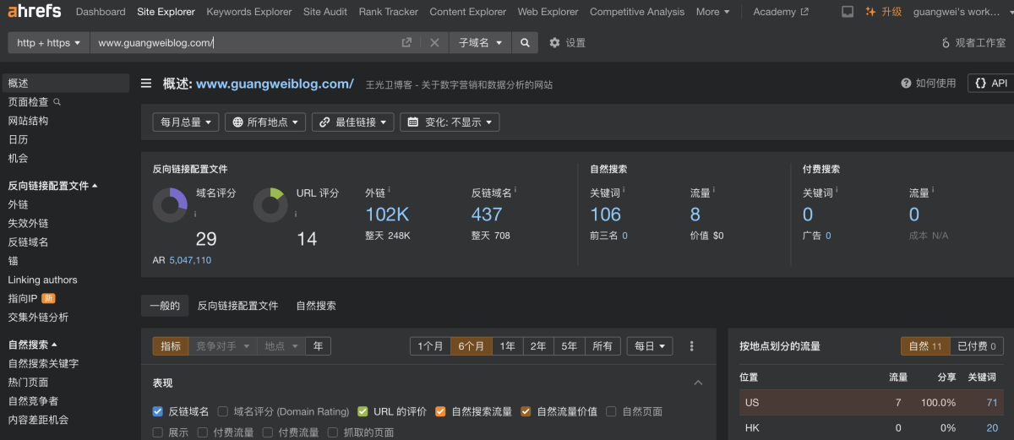Click the info icon beside 付费搜索 流量

pos(934,191)
